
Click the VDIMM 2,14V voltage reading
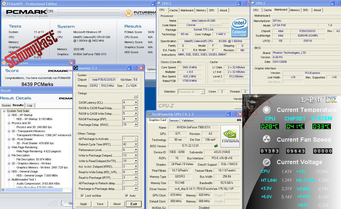(x=324, y=188)
